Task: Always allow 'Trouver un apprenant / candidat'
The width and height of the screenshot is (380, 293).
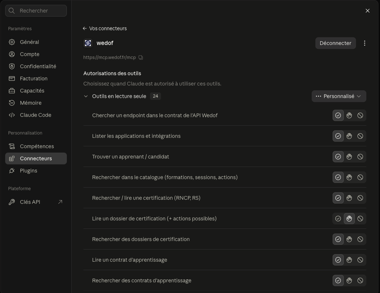Action: pyautogui.click(x=338, y=157)
